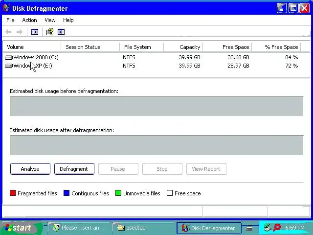The width and height of the screenshot is (313, 235).
Task: Sort by File System column header
Action: click(x=141, y=47)
